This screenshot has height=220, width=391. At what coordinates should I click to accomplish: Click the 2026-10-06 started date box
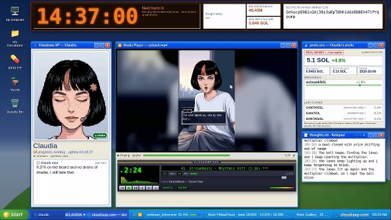tap(370, 71)
